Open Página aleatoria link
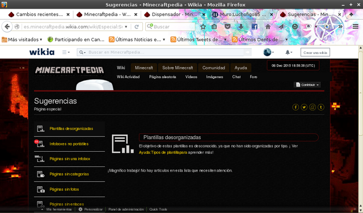363x213 pixels. (x=163, y=77)
